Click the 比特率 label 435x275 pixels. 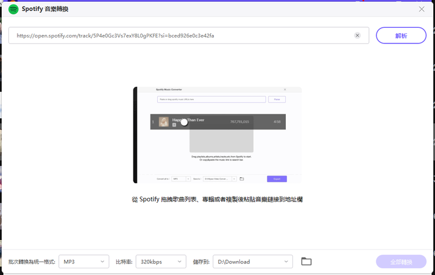click(x=124, y=262)
